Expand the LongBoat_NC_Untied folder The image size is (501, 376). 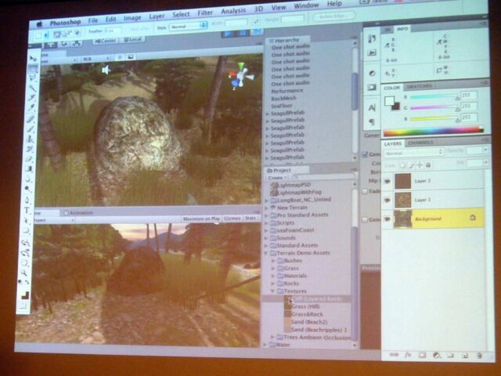pos(266,201)
